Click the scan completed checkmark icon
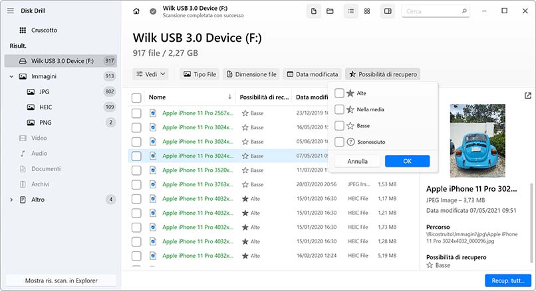The width and height of the screenshot is (536, 291). (x=153, y=11)
